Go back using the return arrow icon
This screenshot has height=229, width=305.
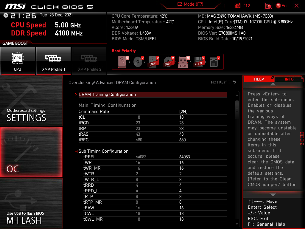click(234, 82)
